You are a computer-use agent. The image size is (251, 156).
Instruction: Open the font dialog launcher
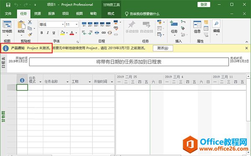click(x=78, y=42)
